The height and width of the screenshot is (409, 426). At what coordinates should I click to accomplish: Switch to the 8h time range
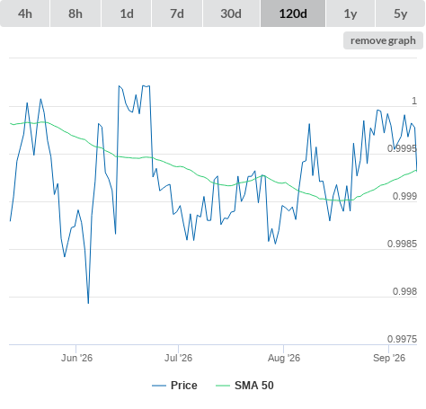tap(75, 13)
